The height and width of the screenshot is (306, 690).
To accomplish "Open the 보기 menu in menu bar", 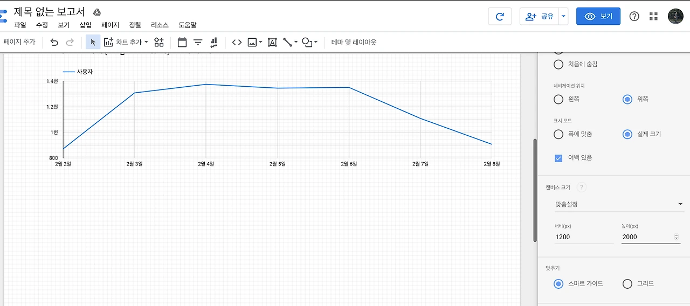I will click(64, 25).
